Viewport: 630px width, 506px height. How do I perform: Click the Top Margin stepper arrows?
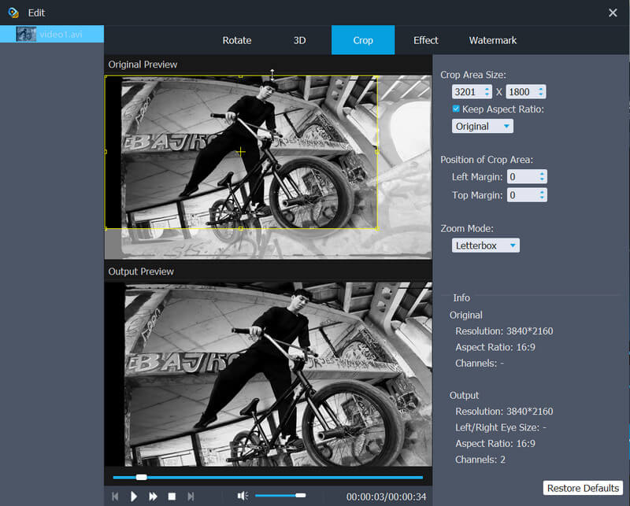(542, 194)
